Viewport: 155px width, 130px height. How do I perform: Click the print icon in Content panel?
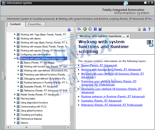point(69,29)
